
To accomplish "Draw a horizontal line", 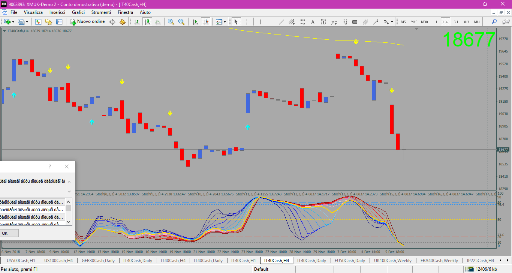I will (271, 22).
